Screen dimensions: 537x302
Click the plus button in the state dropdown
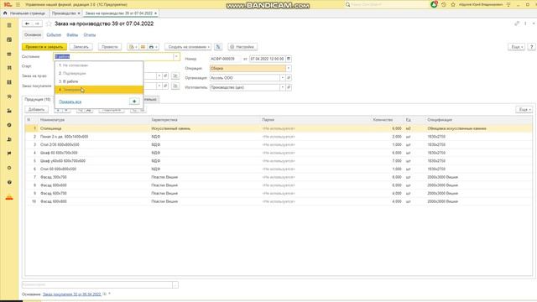click(x=134, y=102)
